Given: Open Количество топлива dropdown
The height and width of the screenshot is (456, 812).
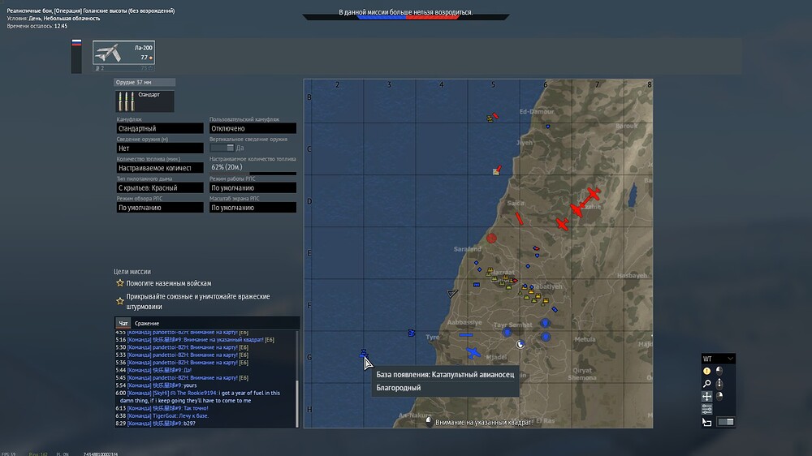Looking at the screenshot, I should [x=159, y=168].
